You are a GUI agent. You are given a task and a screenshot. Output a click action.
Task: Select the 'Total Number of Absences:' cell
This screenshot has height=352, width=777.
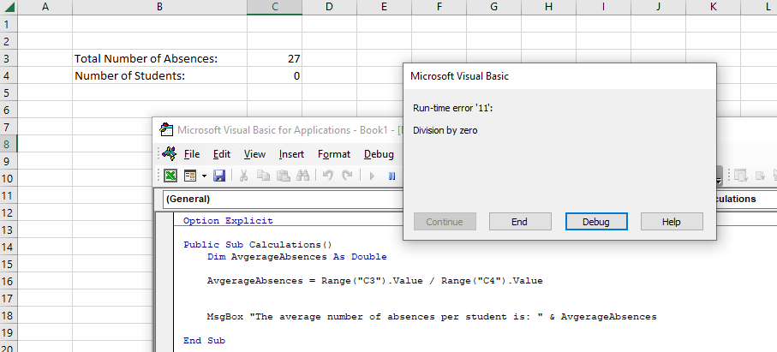[x=159, y=58]
